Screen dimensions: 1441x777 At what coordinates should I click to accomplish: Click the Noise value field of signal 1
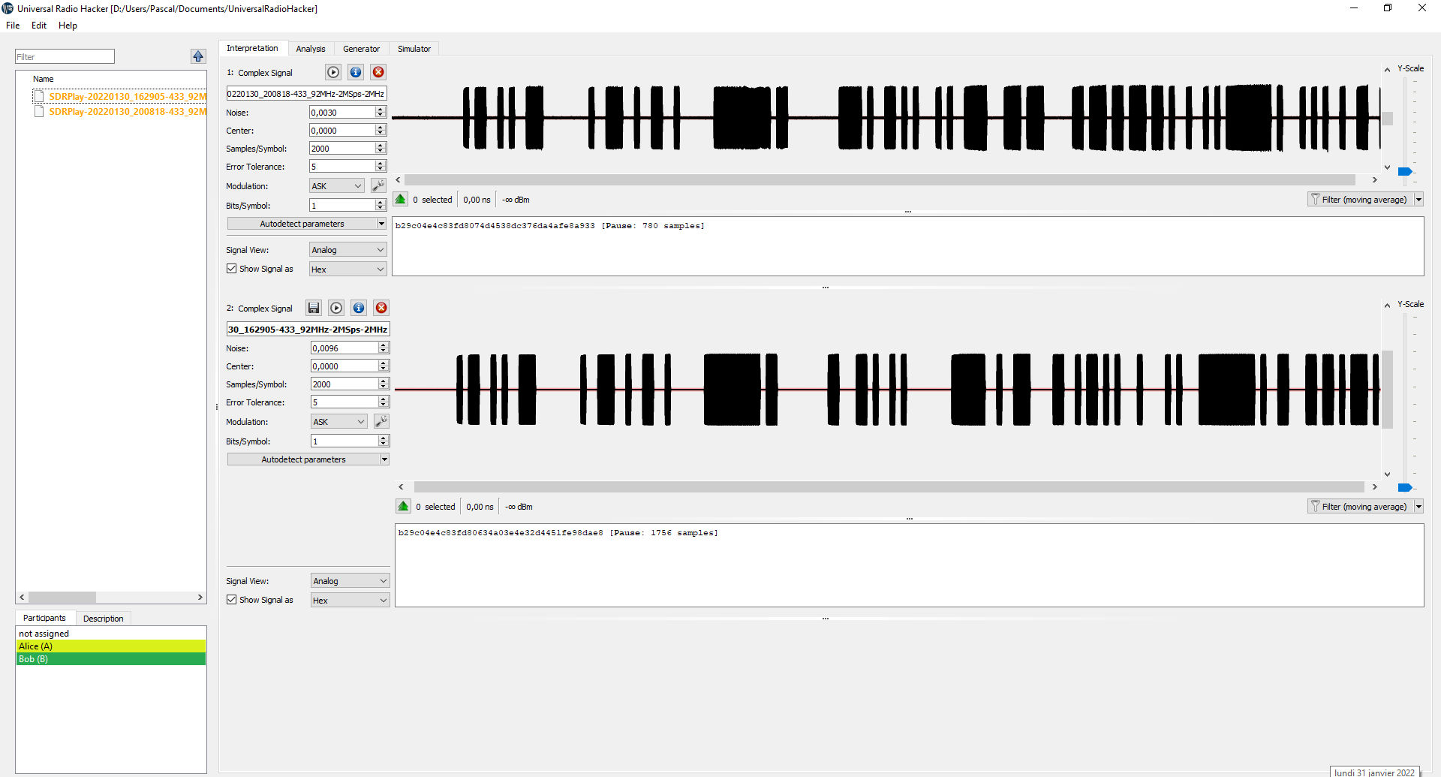pyautogui.click(x=342, y=112)
